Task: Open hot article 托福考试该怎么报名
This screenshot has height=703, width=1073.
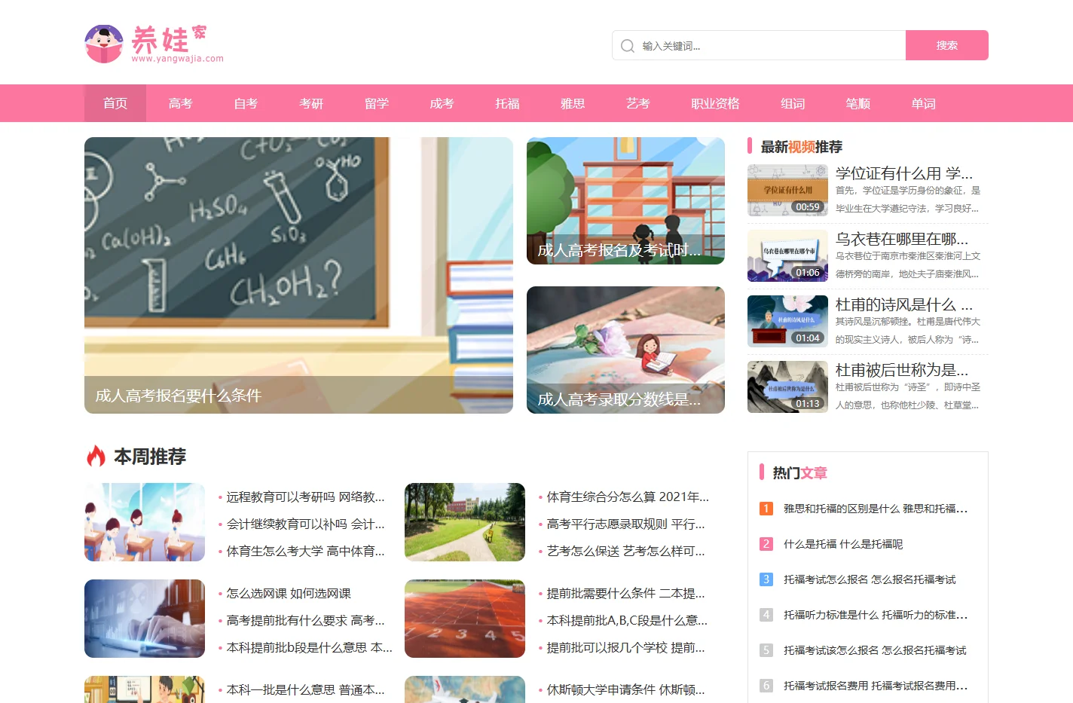Action: [875, 650]
